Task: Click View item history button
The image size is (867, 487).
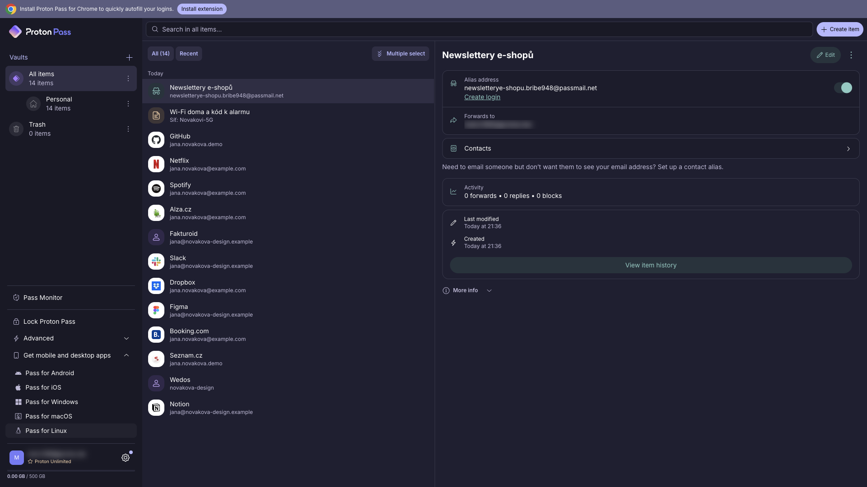Action: click(651, 265)
